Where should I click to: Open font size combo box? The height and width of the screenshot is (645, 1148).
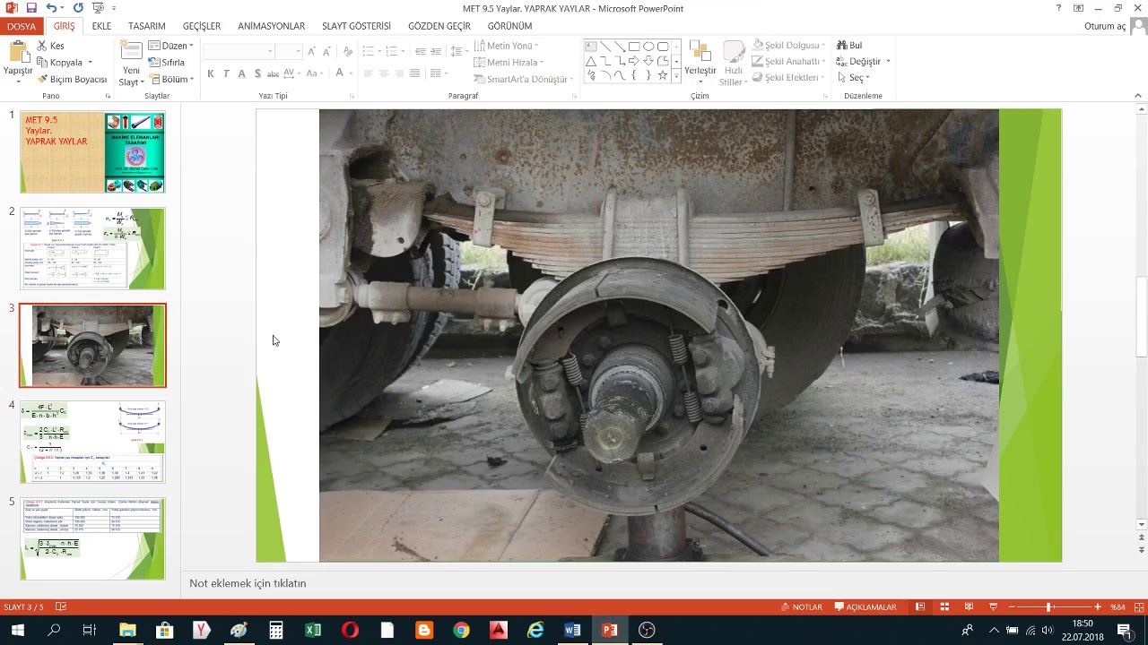pos(288,52)
